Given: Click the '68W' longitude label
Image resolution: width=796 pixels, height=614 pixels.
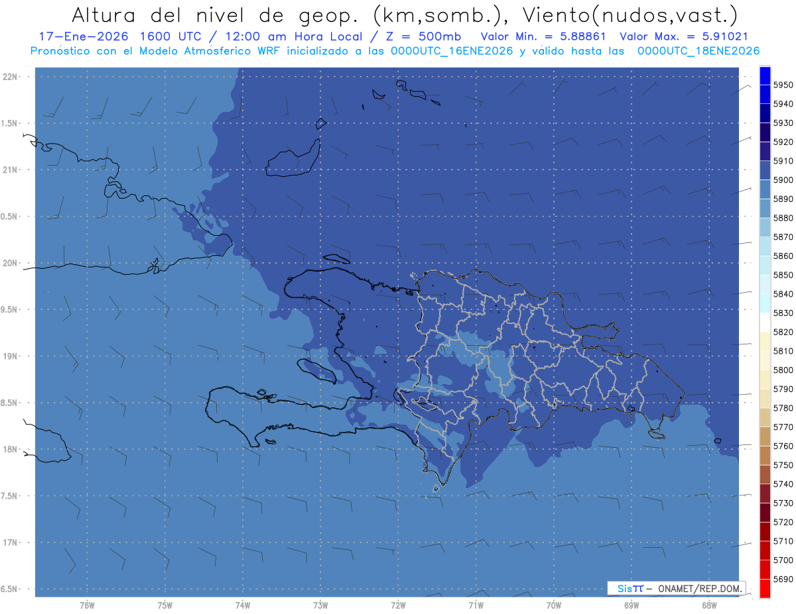Looking at the screenshot, I should click(x=709, y=605).
